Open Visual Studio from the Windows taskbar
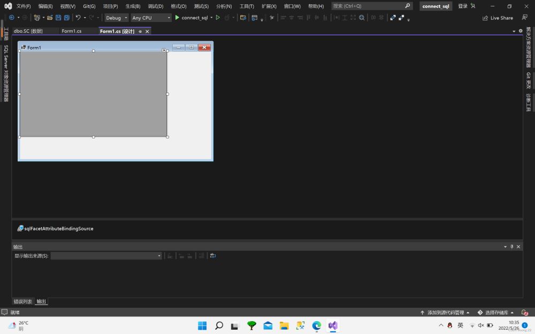 pos(333,325)
